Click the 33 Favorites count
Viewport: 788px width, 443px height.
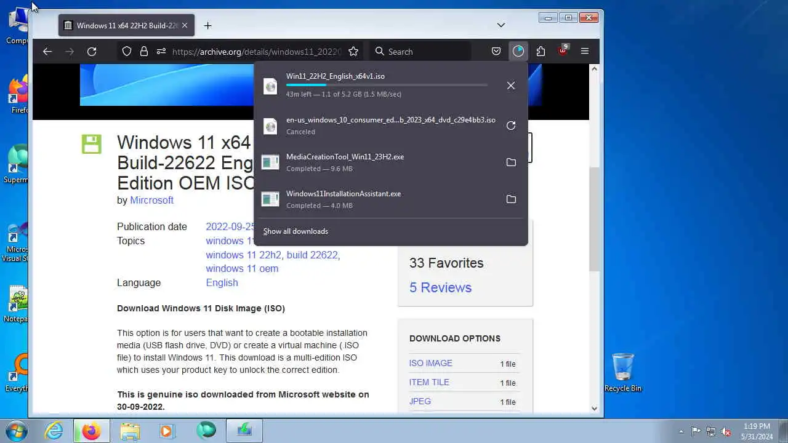pos(446,263)
